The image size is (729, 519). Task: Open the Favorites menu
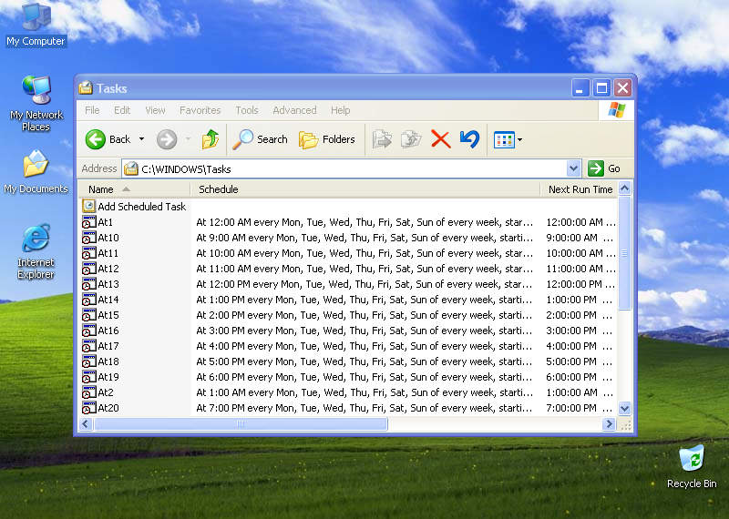click(x=200, y=110)
